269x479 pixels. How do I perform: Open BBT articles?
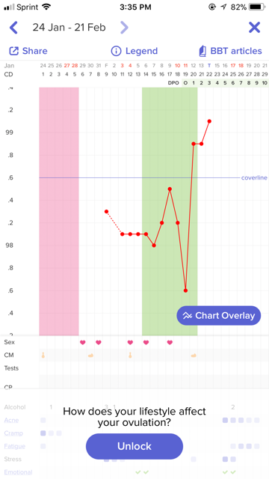[x=230, y=51]
